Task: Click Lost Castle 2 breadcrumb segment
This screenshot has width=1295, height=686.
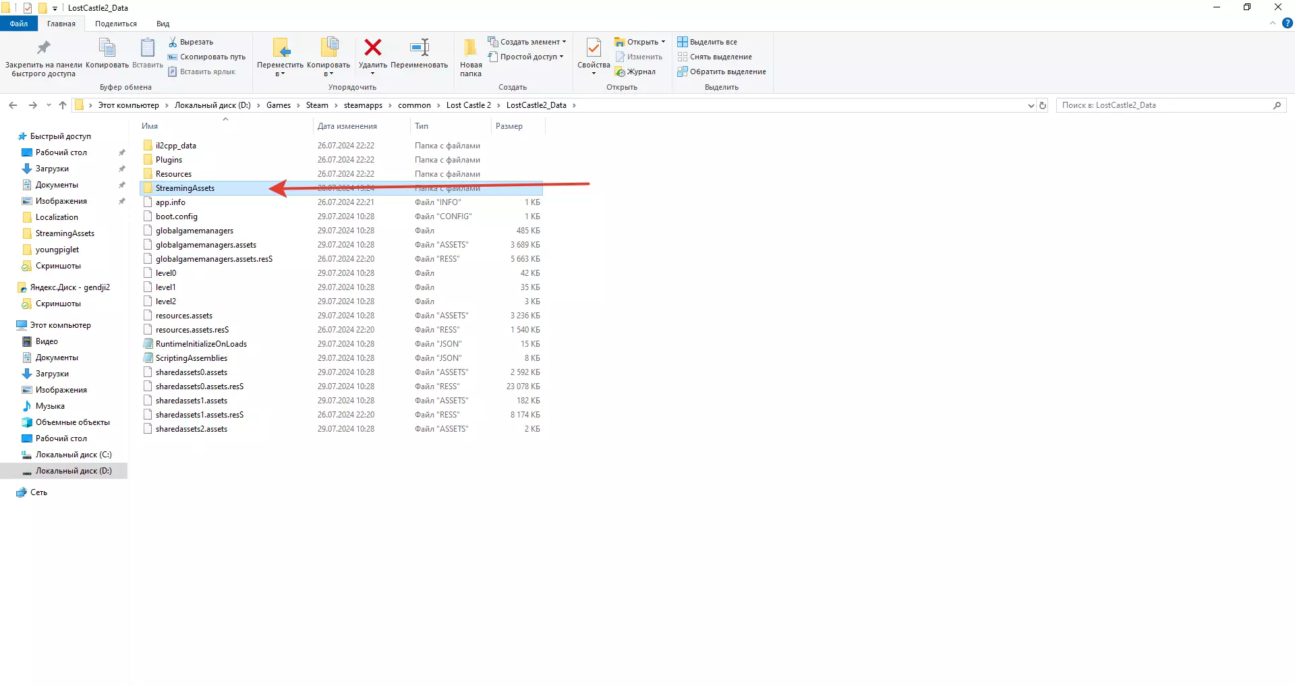Action: [x=469, y=105]
